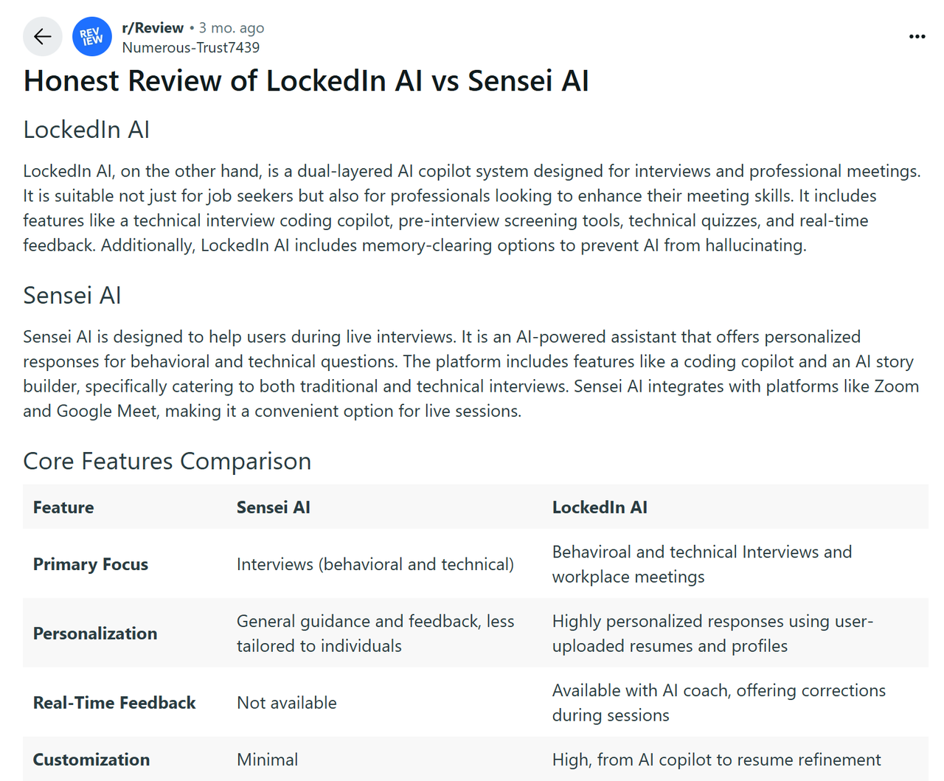944x781 pixels.
Task: Click the 'Honest Review of LockedIn AI' title
Action: point(306,81)
